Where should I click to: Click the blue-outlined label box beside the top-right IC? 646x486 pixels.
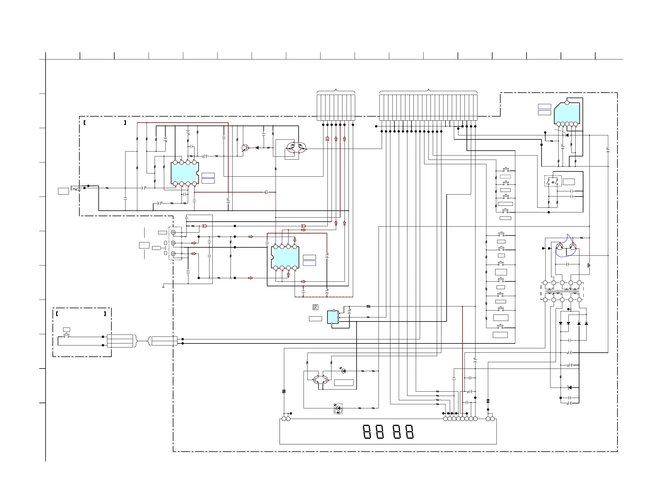click(x=544, y=106)
